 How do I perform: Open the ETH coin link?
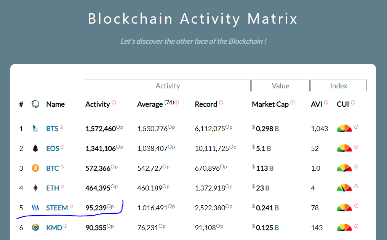point(53,188)
